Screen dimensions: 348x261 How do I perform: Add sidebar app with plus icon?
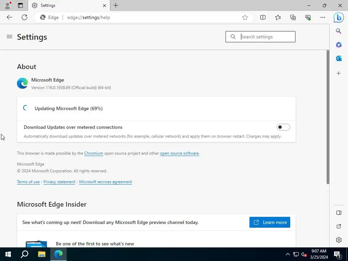[338, 73]
